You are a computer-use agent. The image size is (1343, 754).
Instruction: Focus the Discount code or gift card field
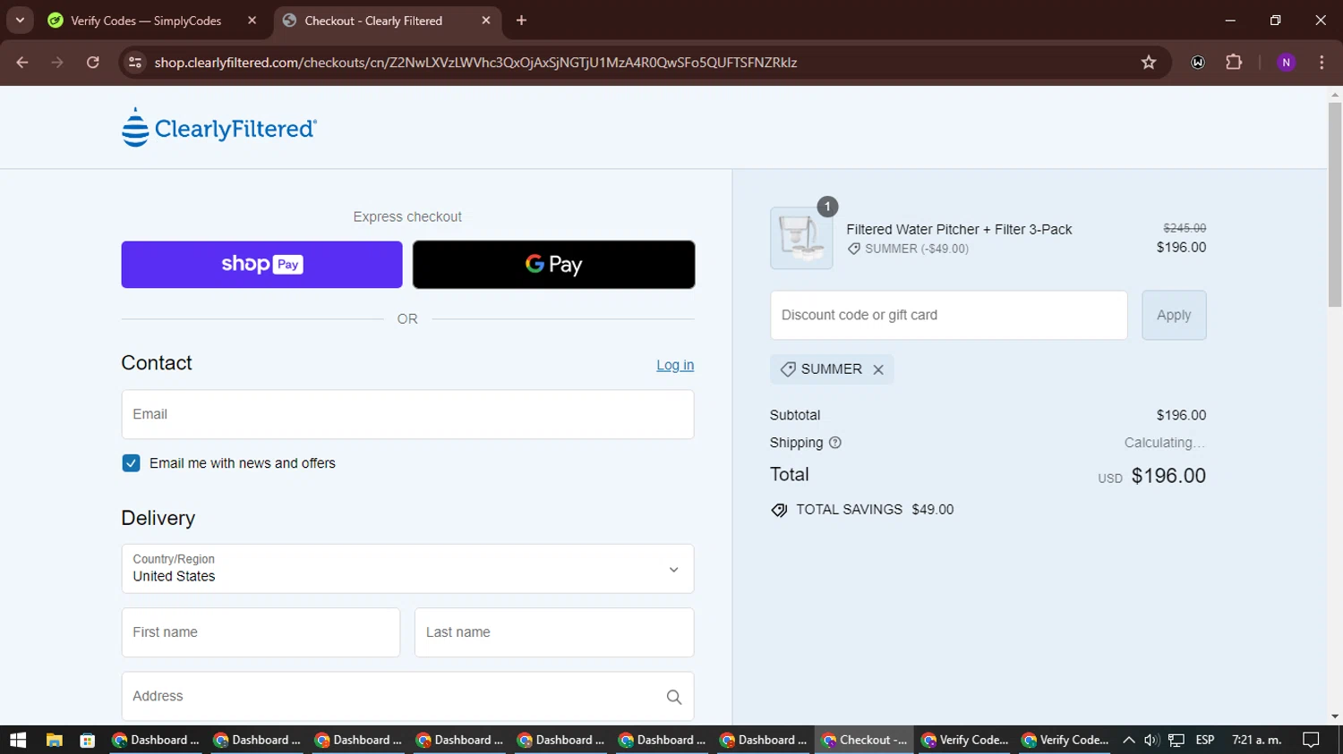(948, 315)
